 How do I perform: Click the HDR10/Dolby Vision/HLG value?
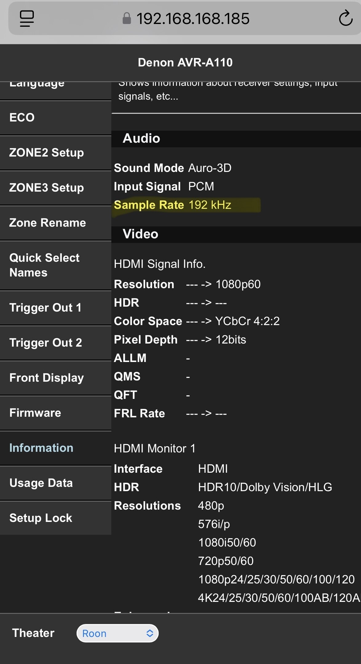[265, 487]
